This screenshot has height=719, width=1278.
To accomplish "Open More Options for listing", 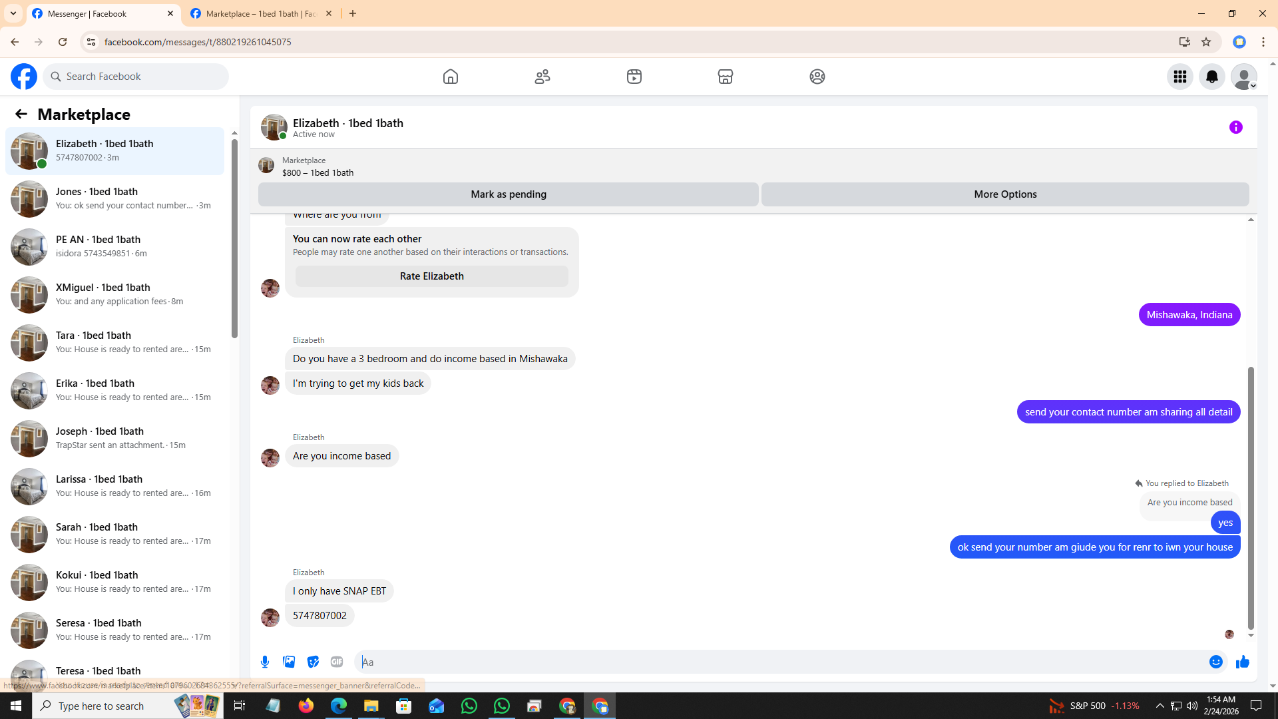I will (x=1004, y=194).
